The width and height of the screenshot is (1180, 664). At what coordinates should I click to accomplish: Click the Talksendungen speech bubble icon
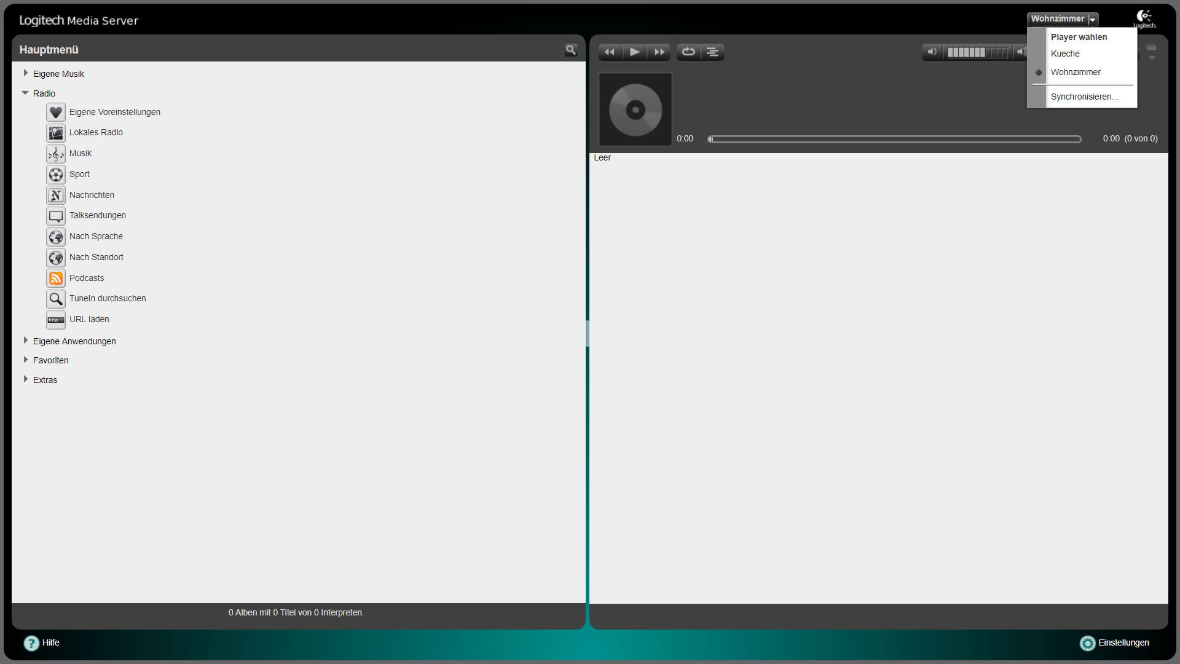tap(56, 216)
